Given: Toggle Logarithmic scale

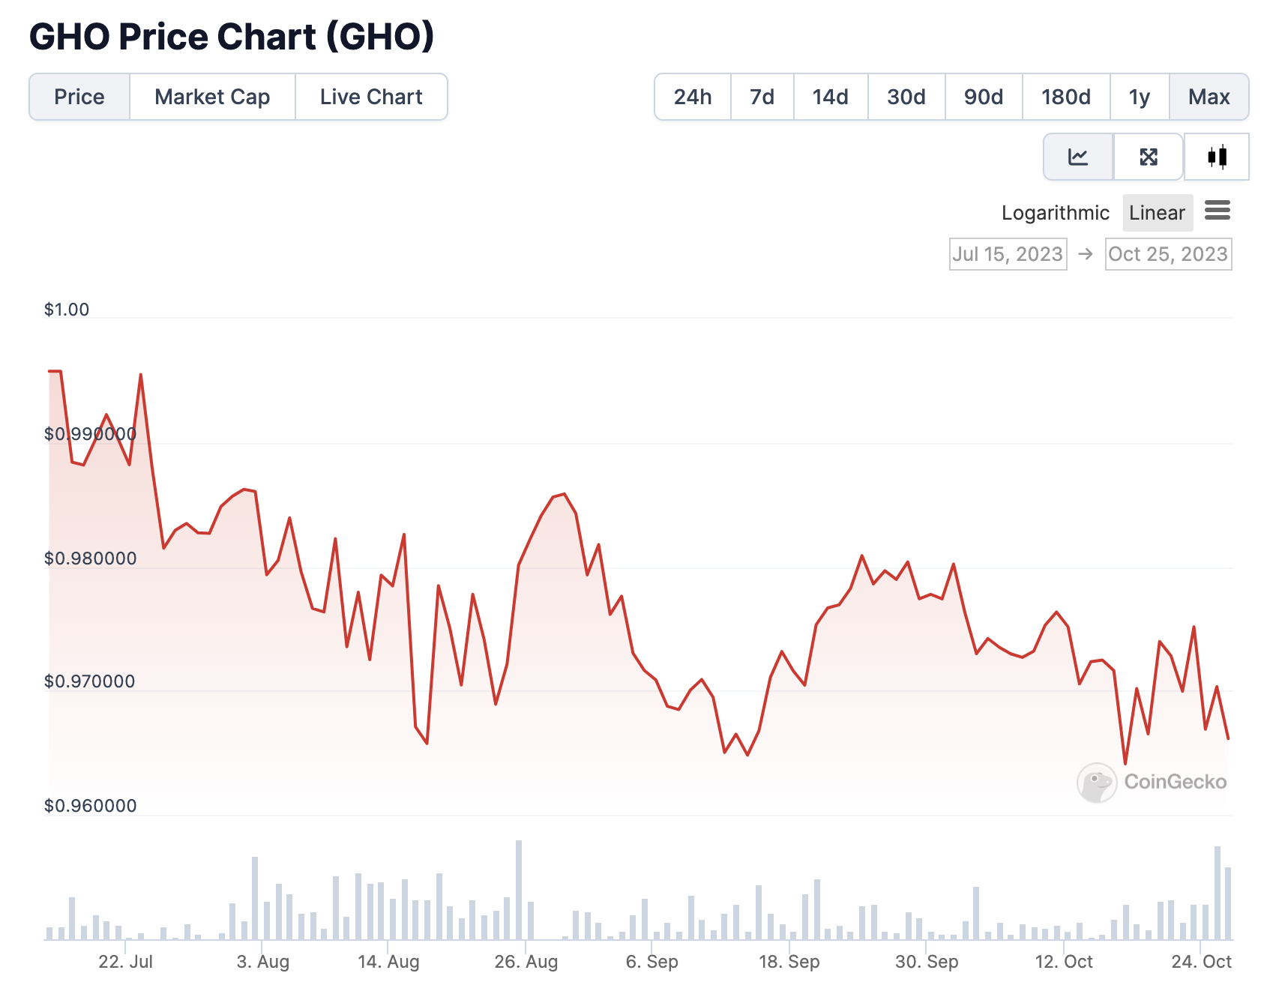Looking at the screenshot, I should tap(1055, 213).
